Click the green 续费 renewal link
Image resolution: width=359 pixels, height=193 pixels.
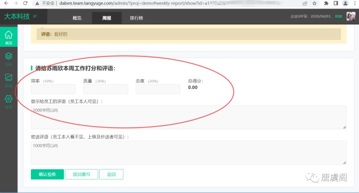click(x=339, y=16)
